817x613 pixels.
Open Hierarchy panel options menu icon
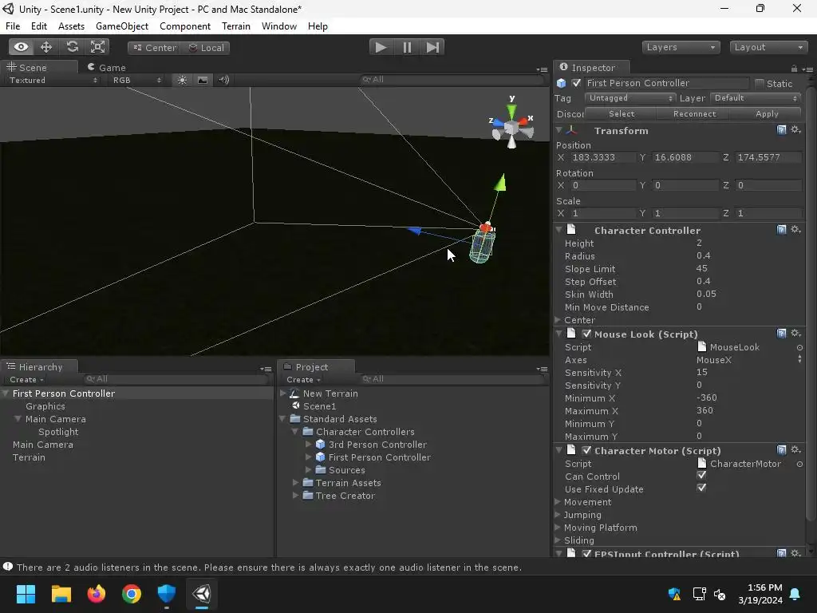(266, 369)
